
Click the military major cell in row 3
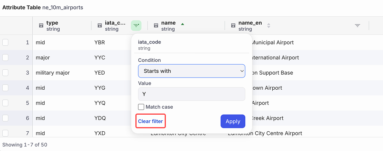tap(53, 73)
